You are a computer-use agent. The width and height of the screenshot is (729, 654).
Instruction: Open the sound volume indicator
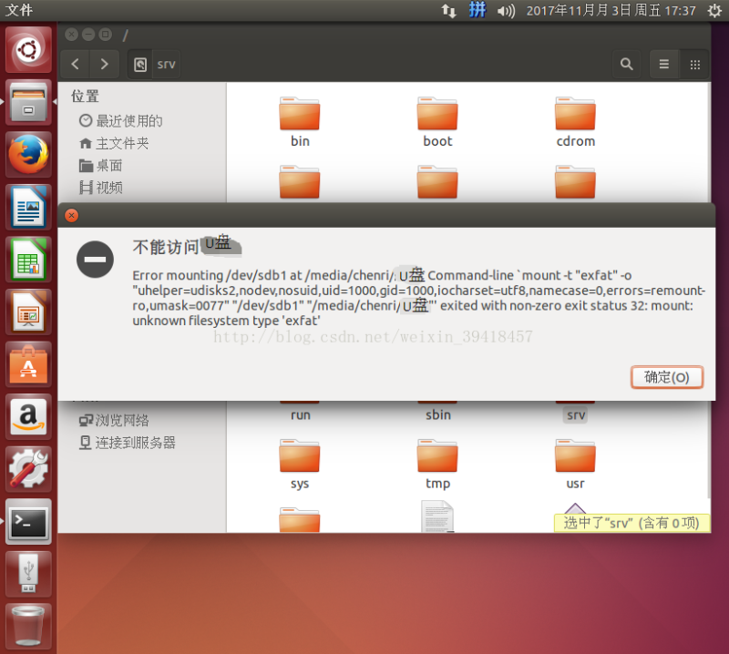(x=506, y=10)
